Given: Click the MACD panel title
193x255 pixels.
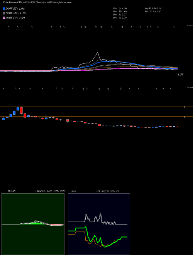Looking at the screenshot, I should click(11, 191).
